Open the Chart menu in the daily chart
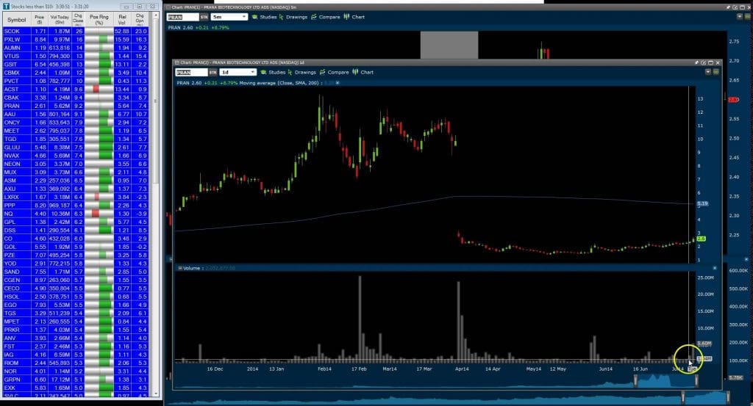The height and width of the screenshot is (406, 753). (x=363, y=73)
